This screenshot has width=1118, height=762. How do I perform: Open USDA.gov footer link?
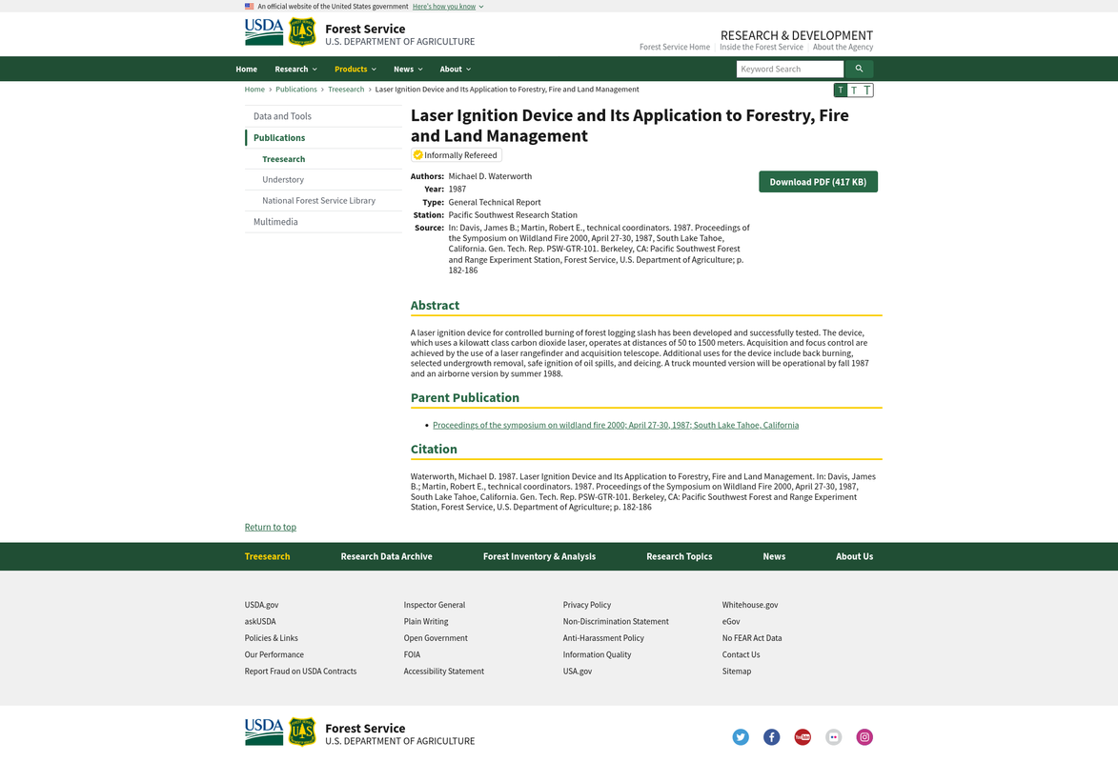tap(262, 605)
